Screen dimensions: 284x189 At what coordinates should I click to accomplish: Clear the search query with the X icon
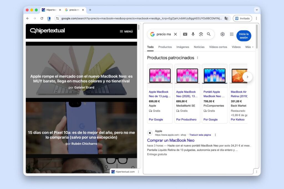[175, 34]
